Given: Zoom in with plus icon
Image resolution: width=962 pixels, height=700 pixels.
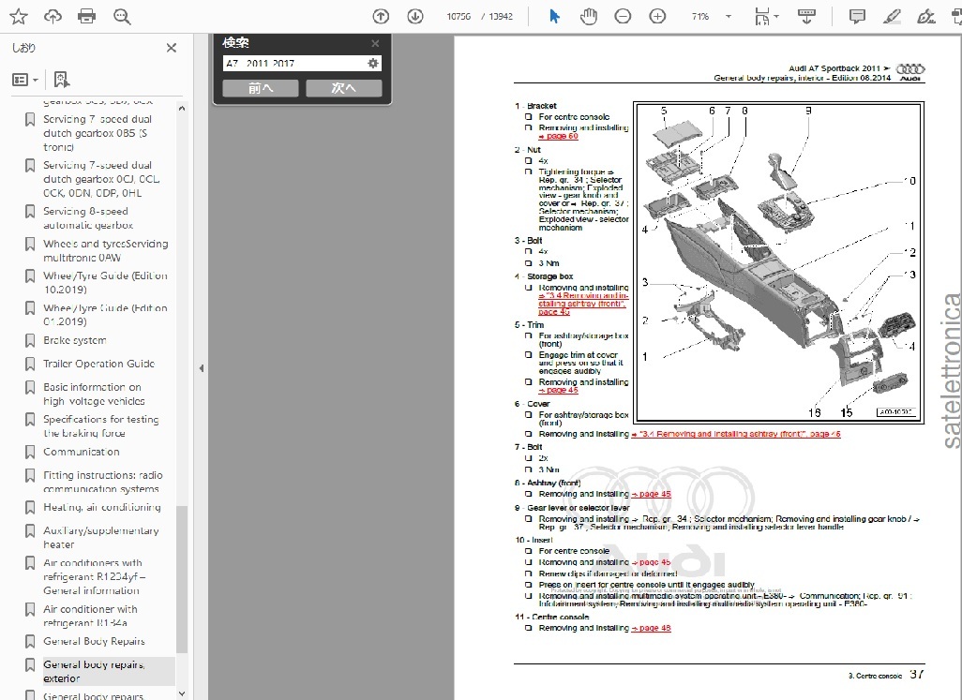Looking at the screenshot, I should 657,17.
